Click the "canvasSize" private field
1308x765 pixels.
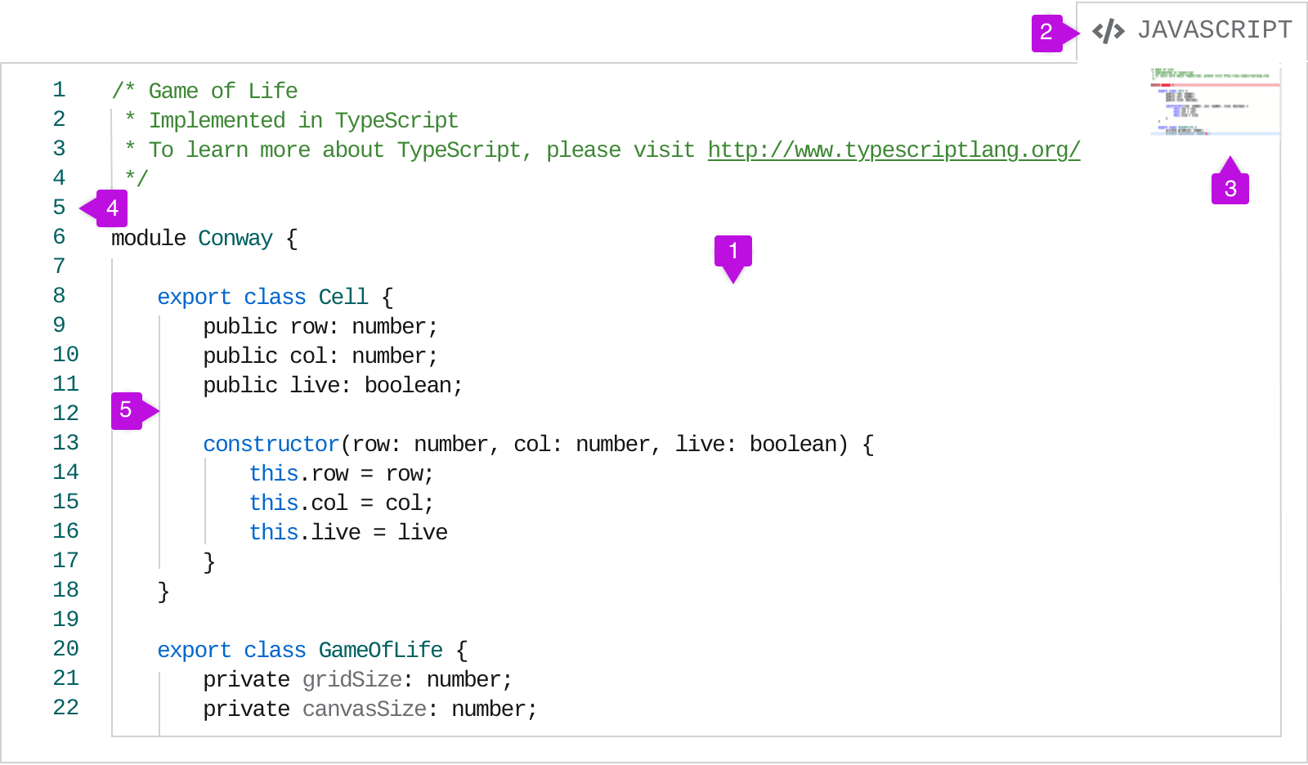pos(364,709)
